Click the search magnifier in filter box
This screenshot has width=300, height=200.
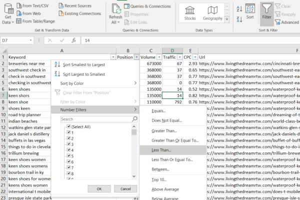tap(134, 119)
